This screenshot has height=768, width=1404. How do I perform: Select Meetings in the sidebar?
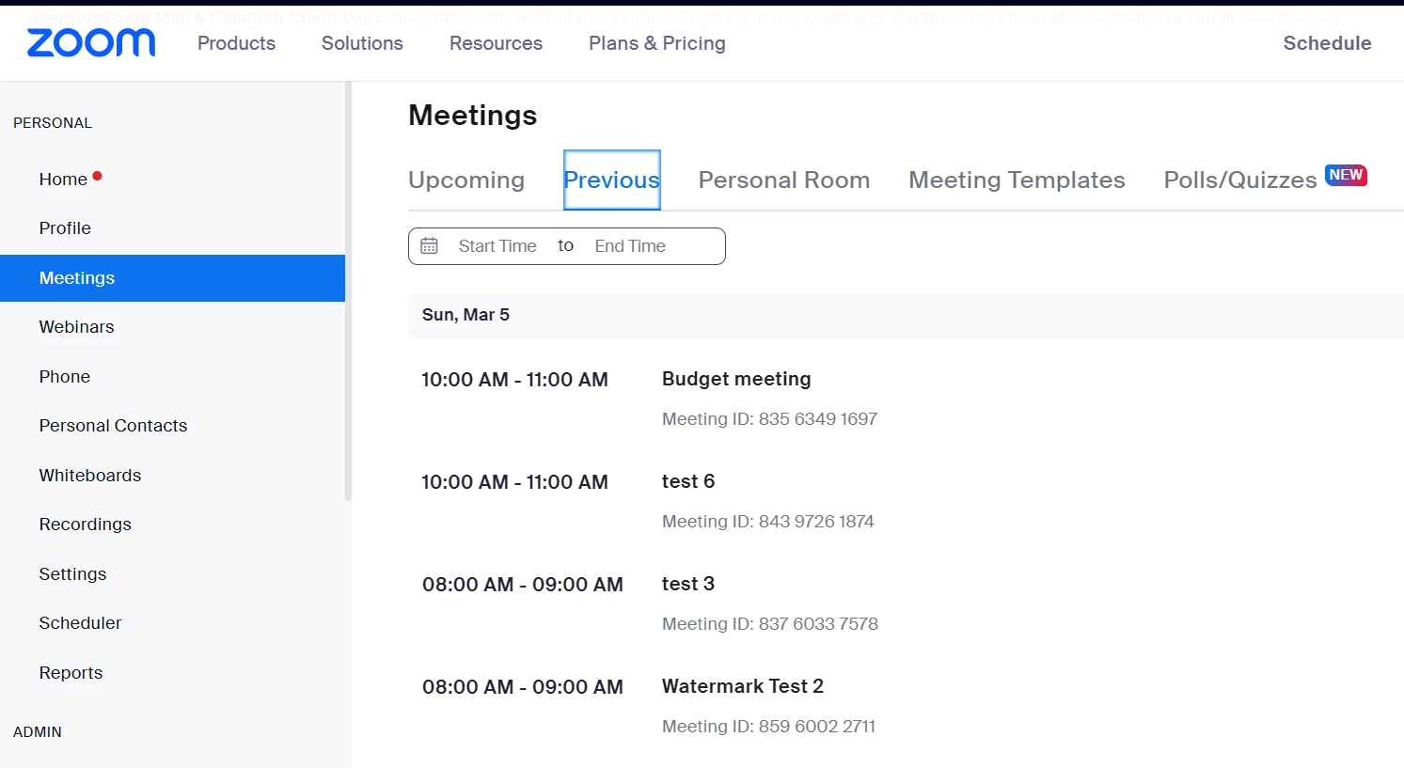click(x=172, y=278)
